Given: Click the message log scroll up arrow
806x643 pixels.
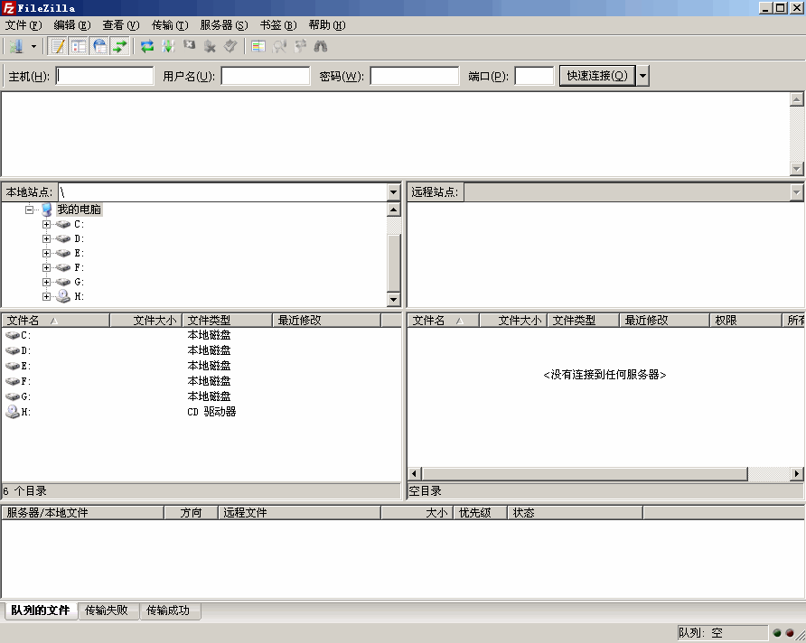Looking at the screenshot, I should [x=796, y=99].
